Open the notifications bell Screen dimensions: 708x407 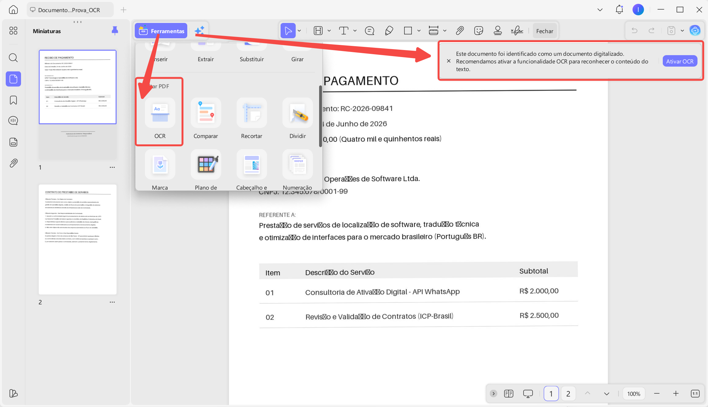[x=619, y=10]
